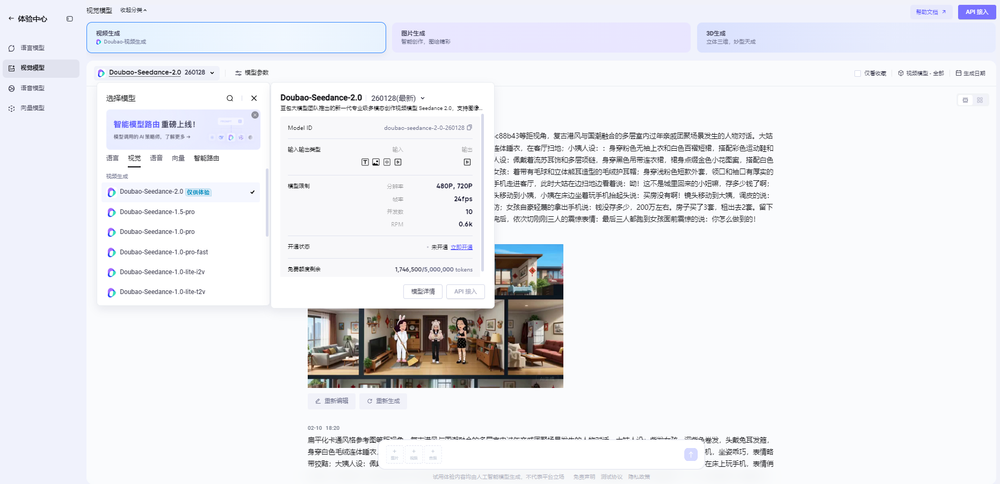
Task: Open search in the model selector
Action: [230, 98]
